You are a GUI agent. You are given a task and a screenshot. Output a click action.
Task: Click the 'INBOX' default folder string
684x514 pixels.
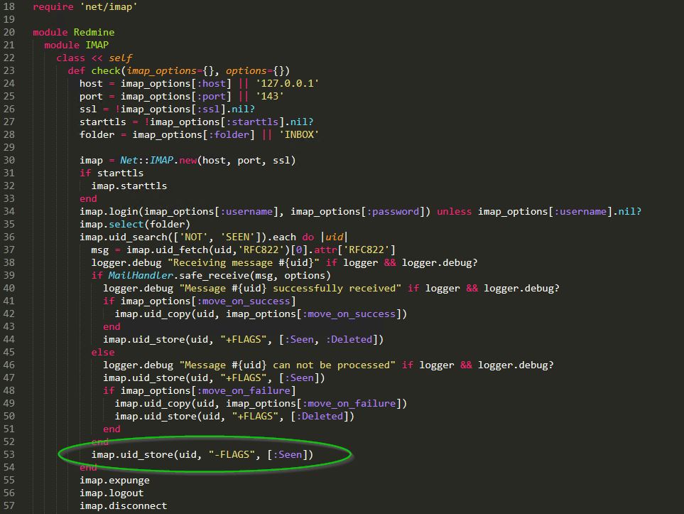coord(299,134)
